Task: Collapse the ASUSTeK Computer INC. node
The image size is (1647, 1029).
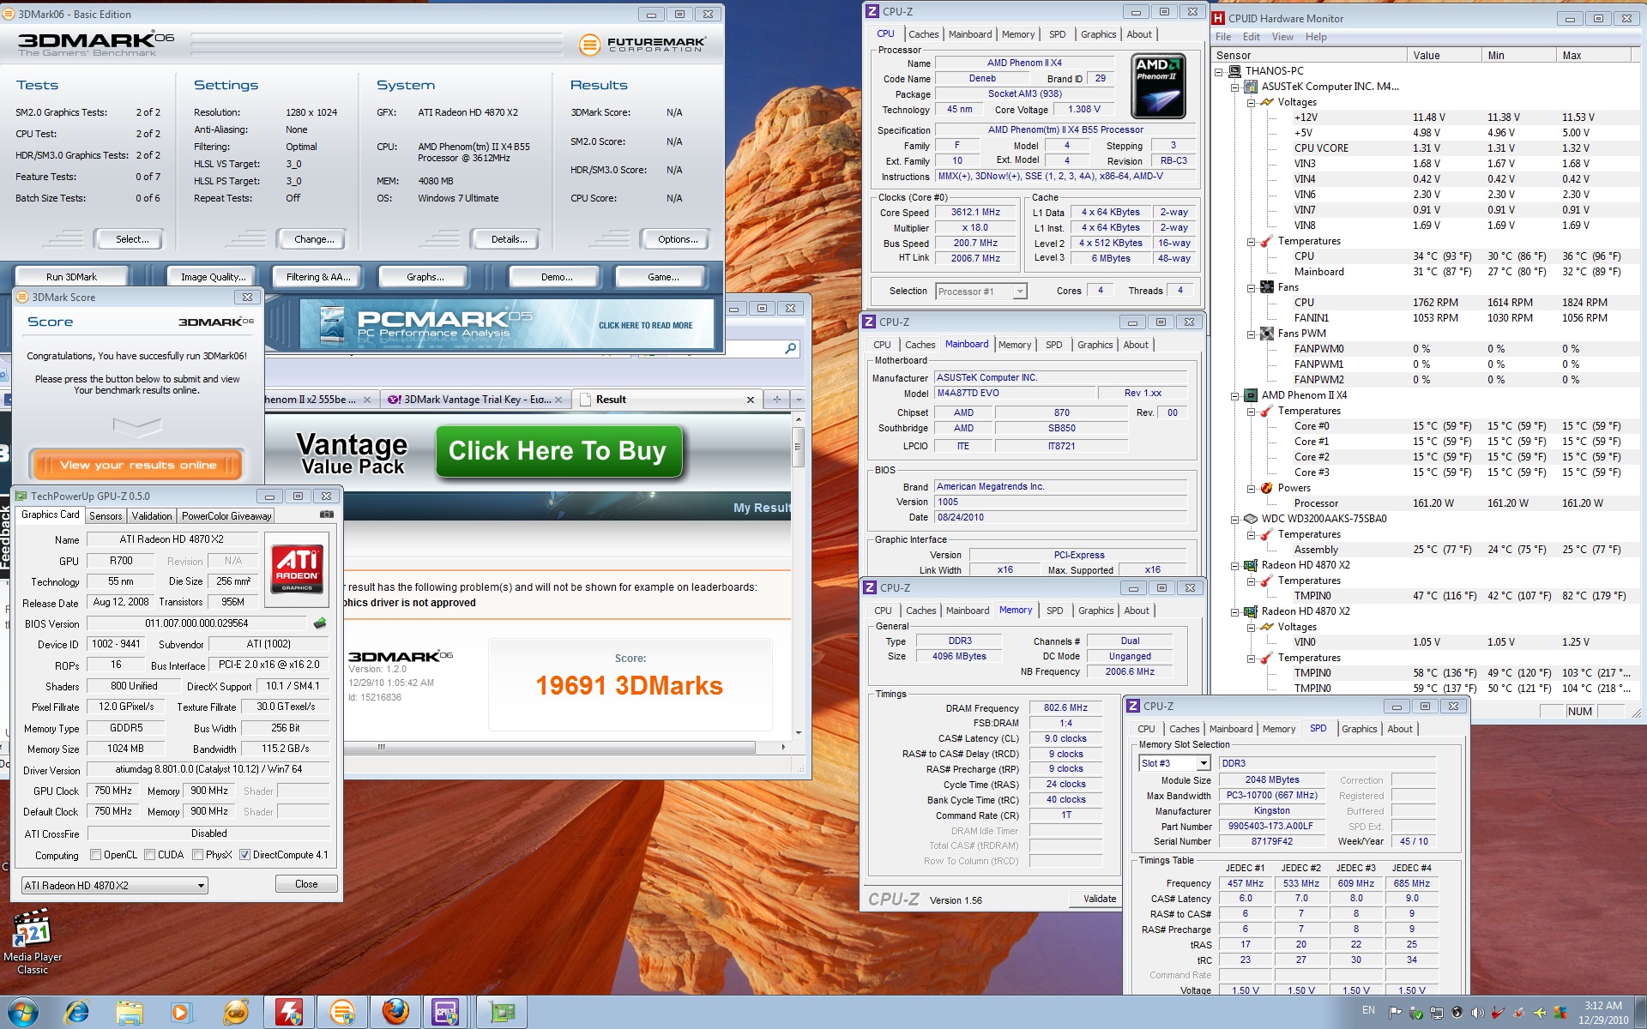Action: [x=1234, y=87]
